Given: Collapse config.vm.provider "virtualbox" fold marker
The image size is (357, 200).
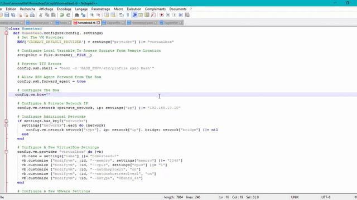Looking at the screenshot, I should 6,152.
